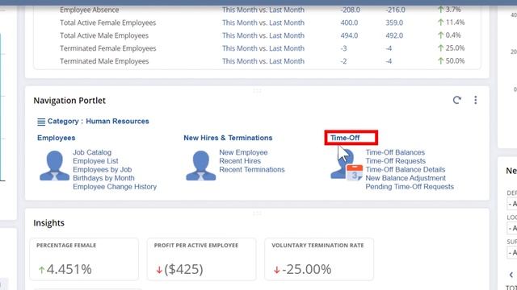Click the Category list icon

(41, 122)
